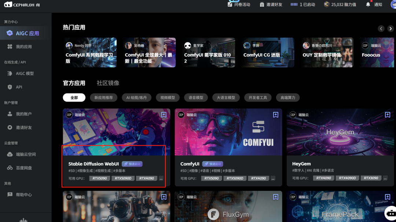Open the Fooocus popular app thumbnail

pos(376,52)
